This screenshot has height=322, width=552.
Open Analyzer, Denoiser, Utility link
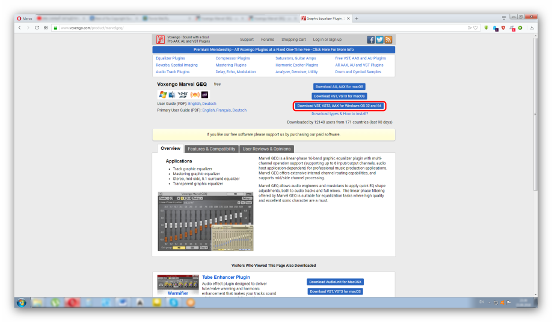click(296, 71)
